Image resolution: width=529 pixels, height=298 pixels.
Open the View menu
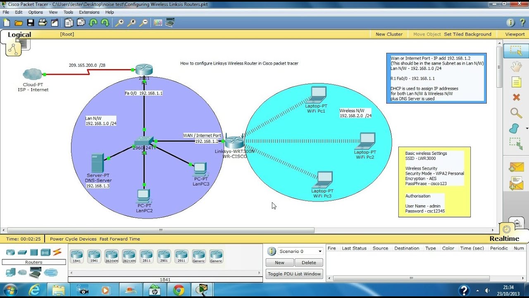53,12
